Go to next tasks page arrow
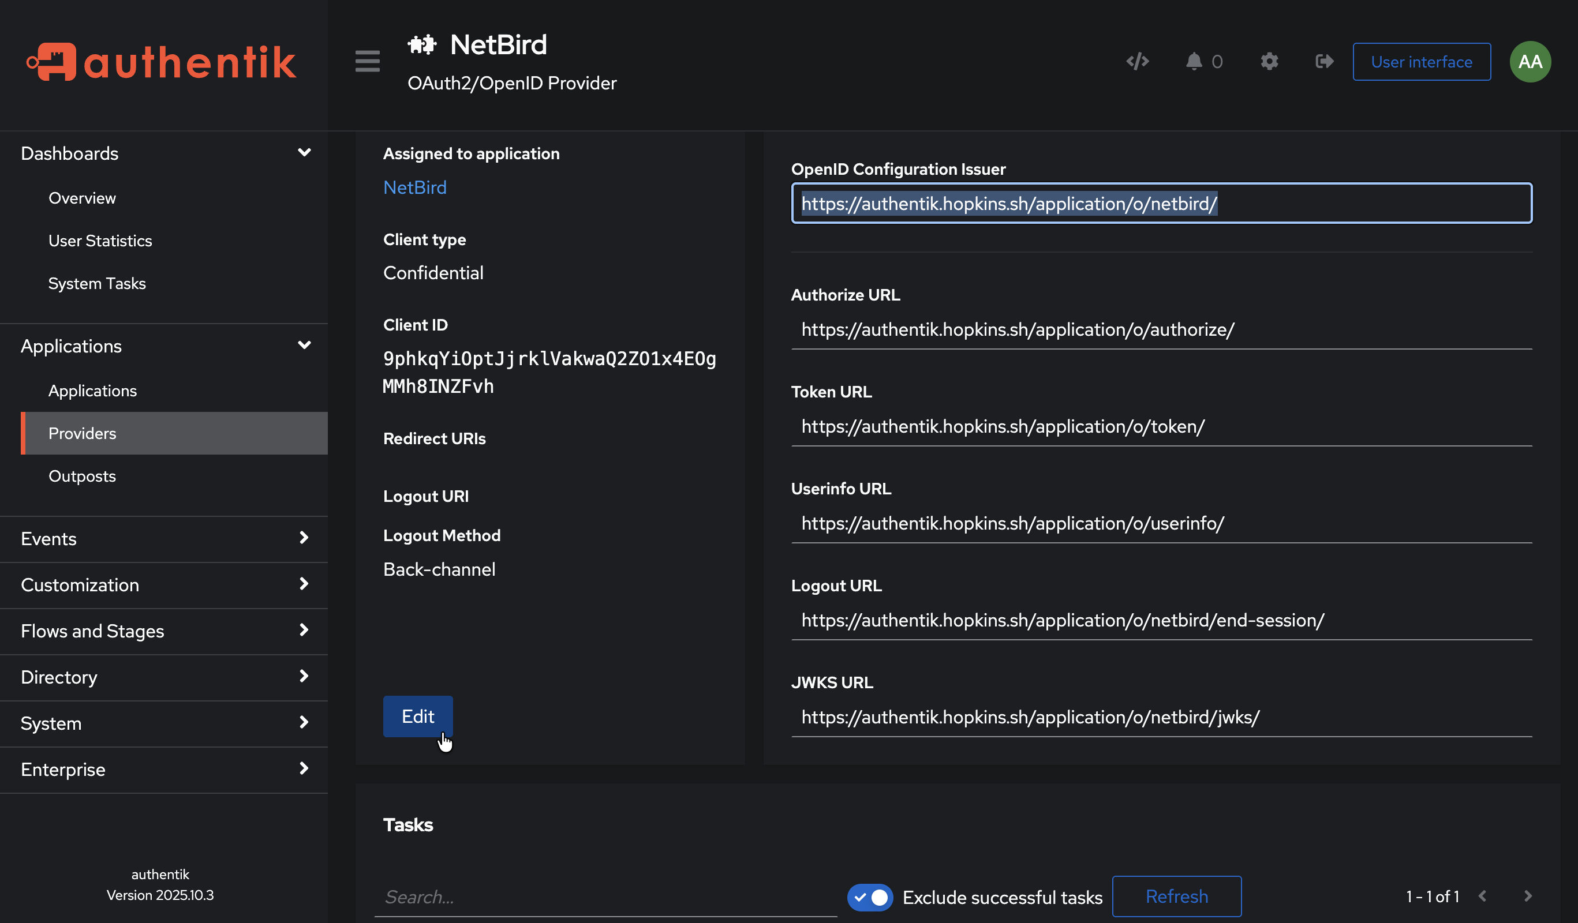Viewport: 1578px width, 923px height. (x=1528, y=896)
